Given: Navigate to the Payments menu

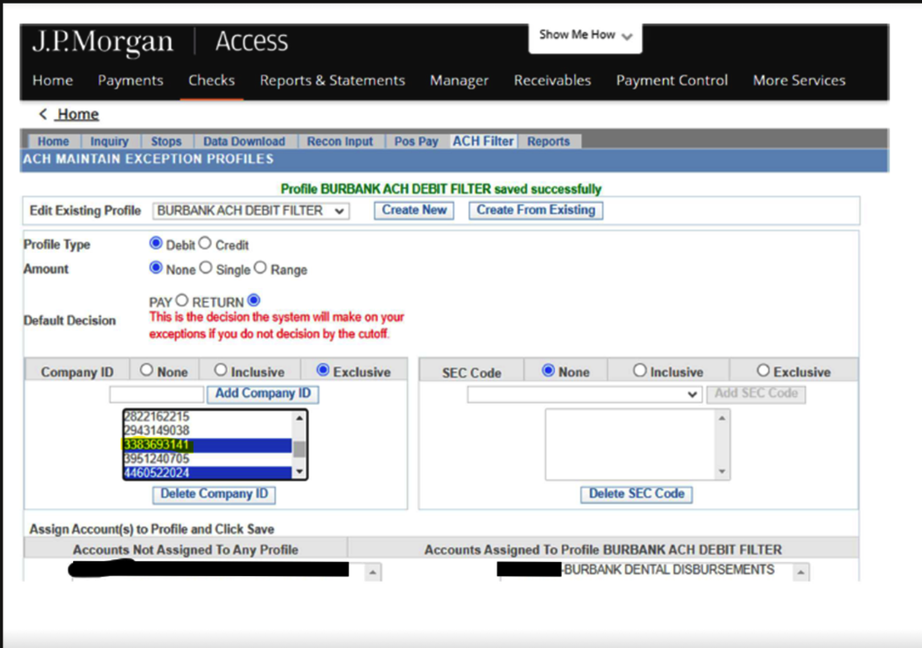Looking at the screenshot, I should pyautogui.click(x=130, y=80).
